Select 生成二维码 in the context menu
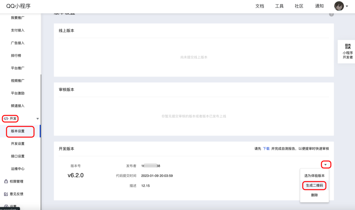Image resolution: width=355 pixels, height=210 pixels. point(314,185)
